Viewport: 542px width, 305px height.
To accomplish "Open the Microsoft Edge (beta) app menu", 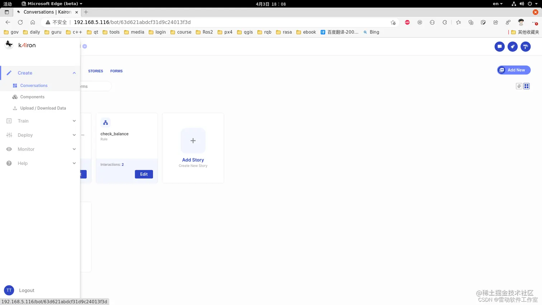I will (x=52, y=4).
